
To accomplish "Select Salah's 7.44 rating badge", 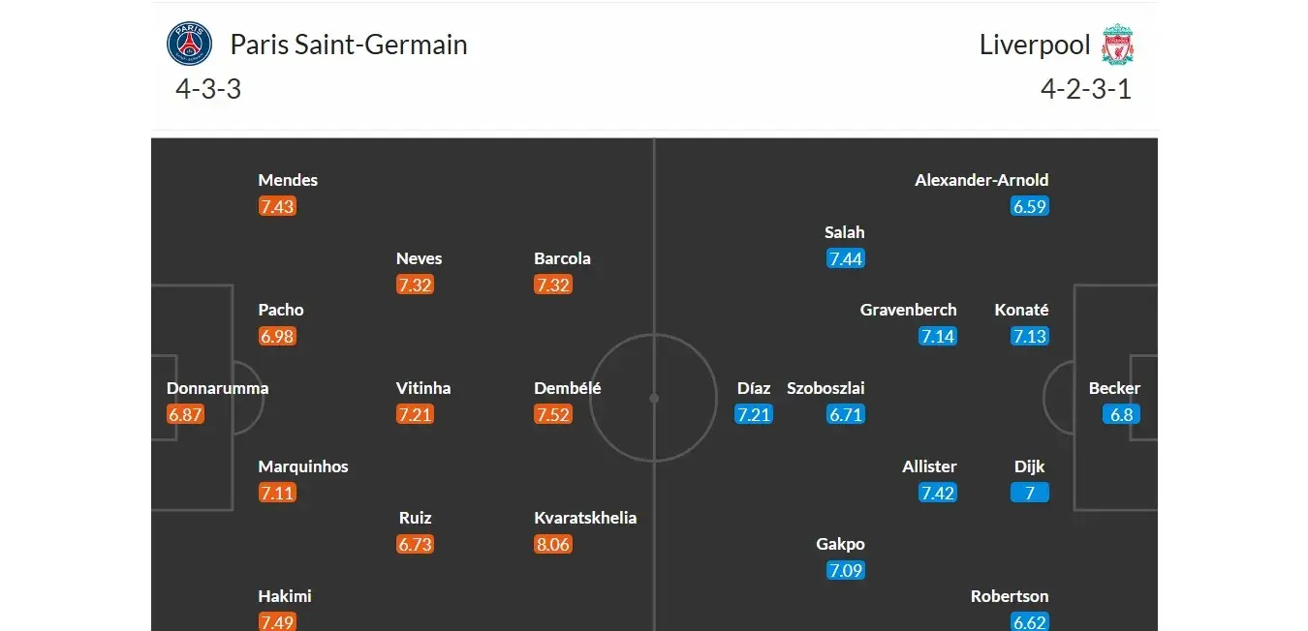I will 845,258.
